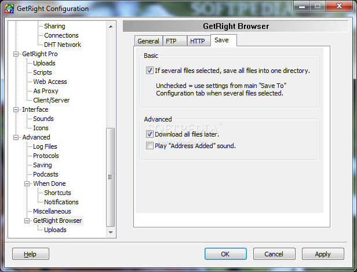Click the Help button

point(31,254)
